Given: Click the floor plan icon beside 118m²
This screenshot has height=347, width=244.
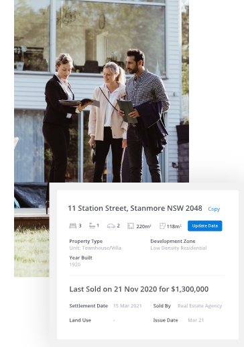Looking at the screenshot, I should click(x=162, y=226).
